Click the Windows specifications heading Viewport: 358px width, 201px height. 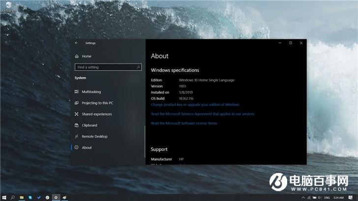tap(175, 70)
